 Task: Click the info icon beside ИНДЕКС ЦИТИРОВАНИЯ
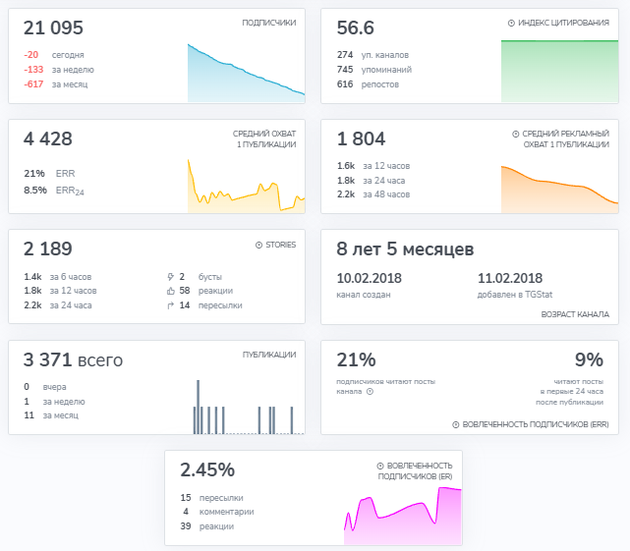[511, 23]
